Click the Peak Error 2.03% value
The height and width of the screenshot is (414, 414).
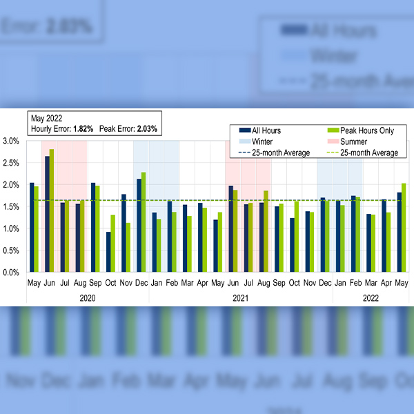point(146,128)
